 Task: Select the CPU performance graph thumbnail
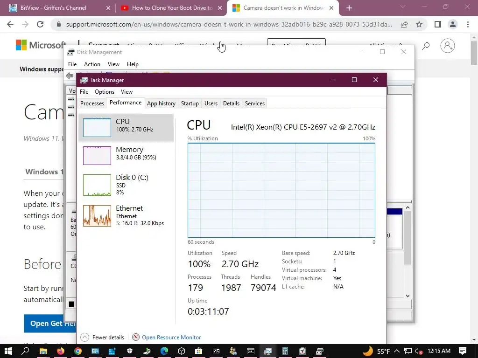97,128
